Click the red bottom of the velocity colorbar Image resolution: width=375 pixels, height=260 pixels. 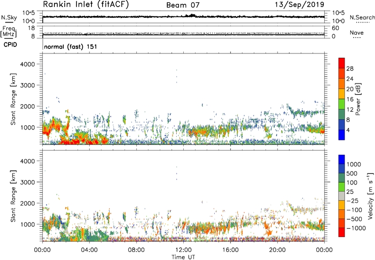click(x=342, y=232)
